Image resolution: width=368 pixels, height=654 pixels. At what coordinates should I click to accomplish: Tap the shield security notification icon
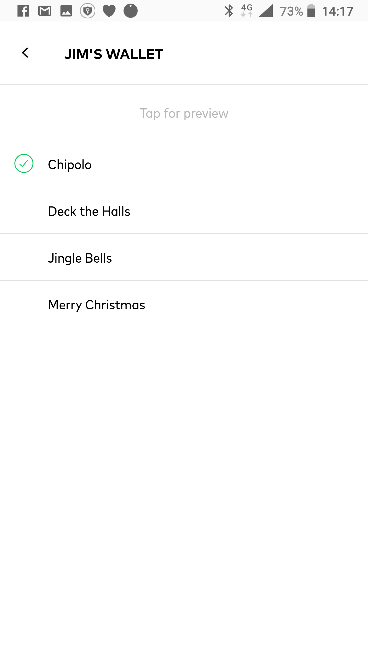click(x=88, y=11)
